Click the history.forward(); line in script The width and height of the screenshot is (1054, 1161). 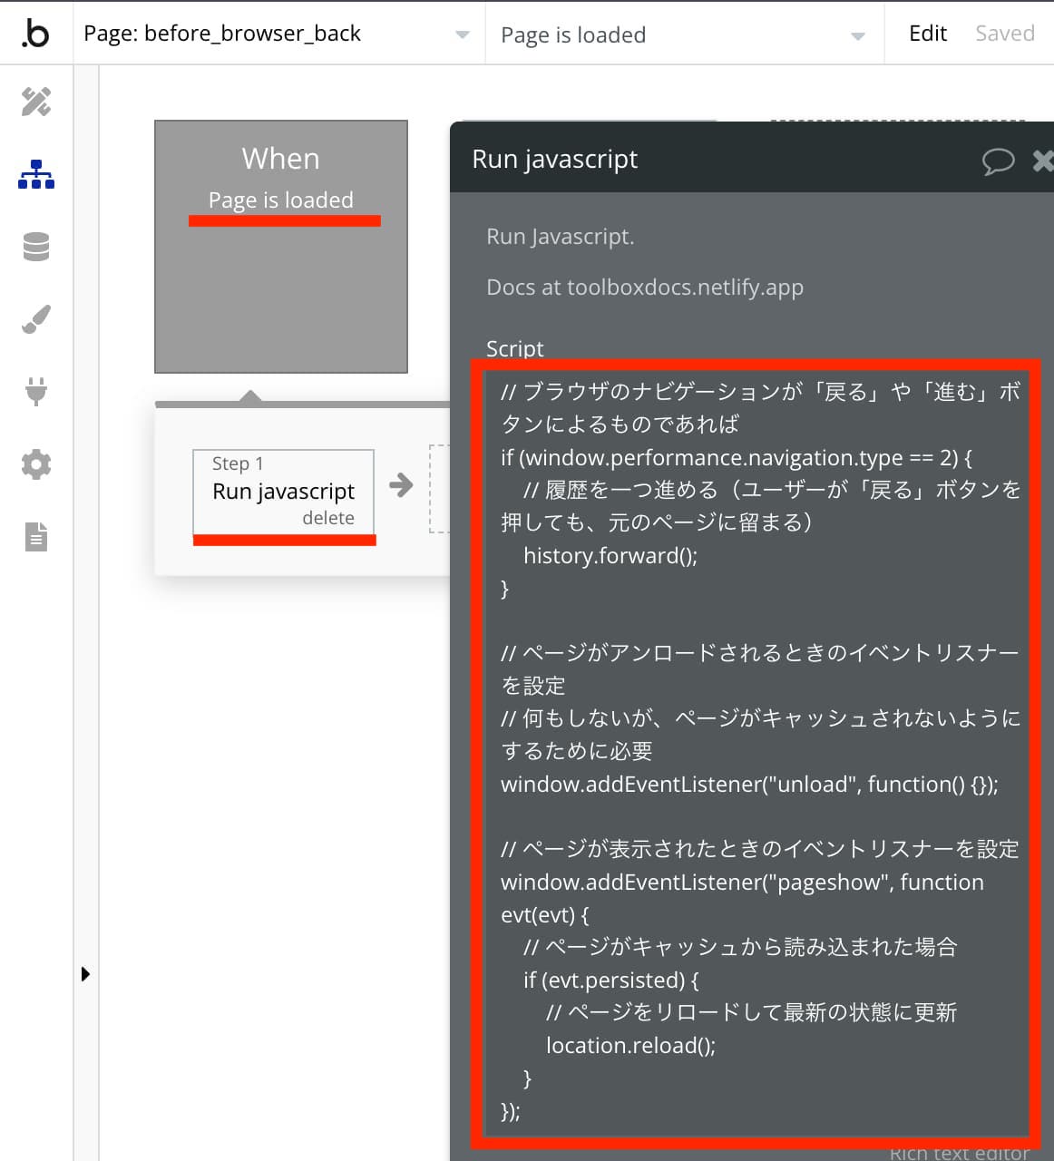tap(610, 555)
